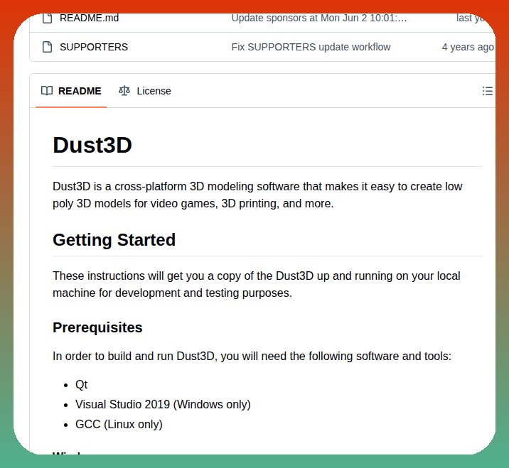Open commit 'Update sponsors at Mon Jun 2'

(x=318, y=18)
